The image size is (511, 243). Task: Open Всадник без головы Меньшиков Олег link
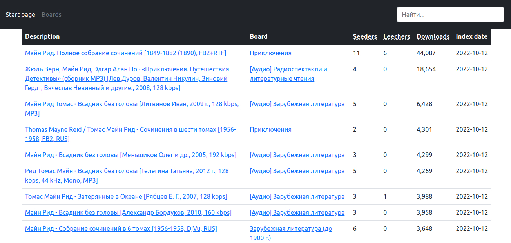(x=130, y=155)
